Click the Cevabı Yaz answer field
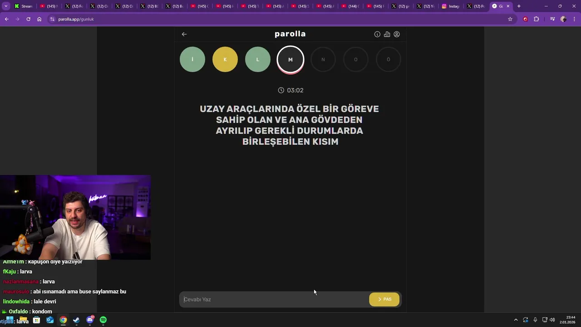Viewport: 581px width, 327px height. [274, 299]
